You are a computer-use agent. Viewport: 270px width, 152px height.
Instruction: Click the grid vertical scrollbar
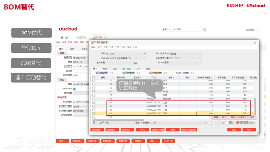point(255,107)
